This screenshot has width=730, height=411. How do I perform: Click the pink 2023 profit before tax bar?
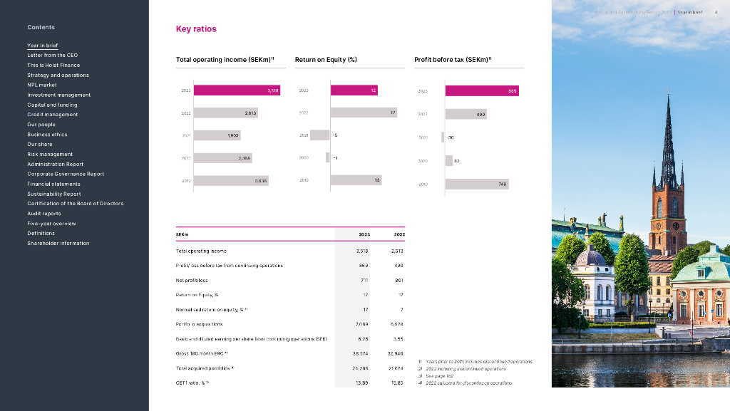481,90
